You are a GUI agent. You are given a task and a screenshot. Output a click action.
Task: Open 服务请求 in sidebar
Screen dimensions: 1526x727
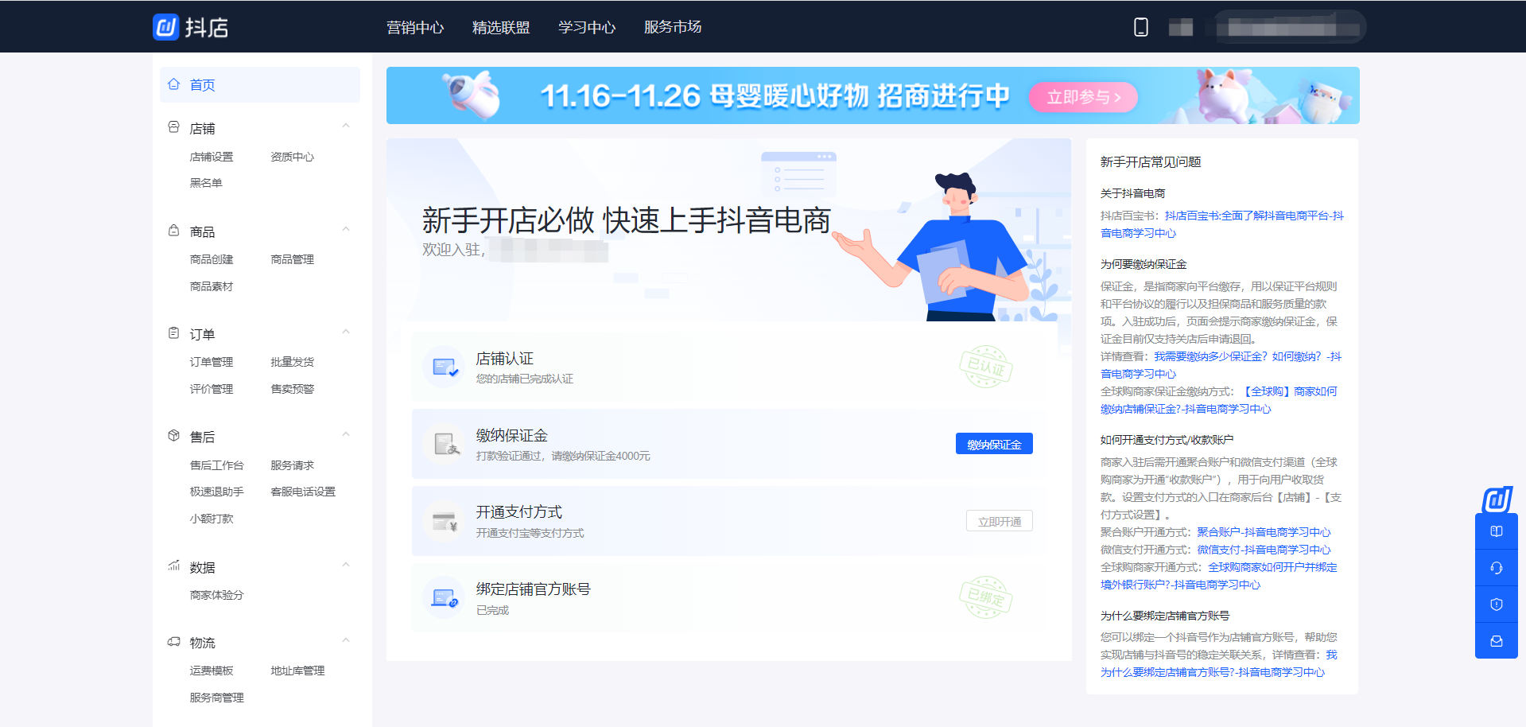292,465
